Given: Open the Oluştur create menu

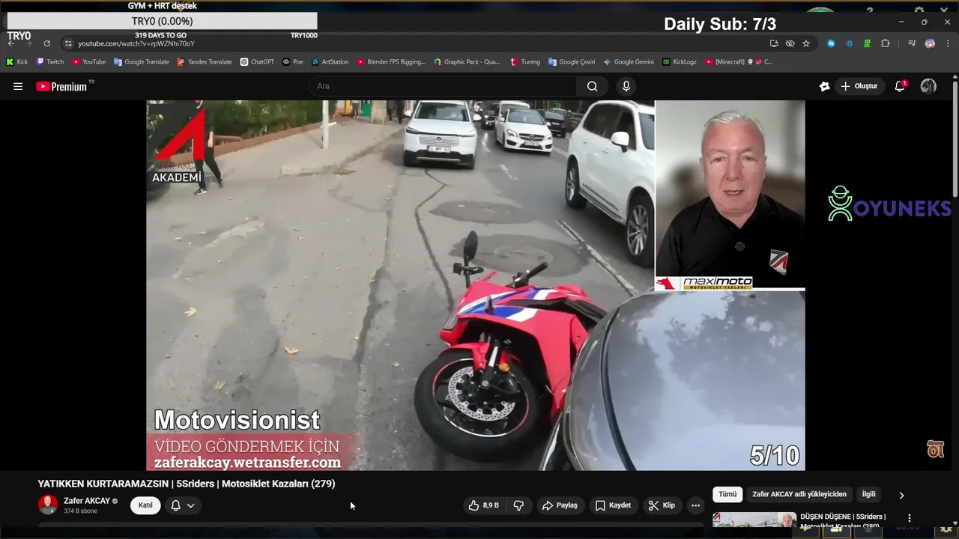Looking at the screenshot, I should pyautogui.click(x=859, y=86).
